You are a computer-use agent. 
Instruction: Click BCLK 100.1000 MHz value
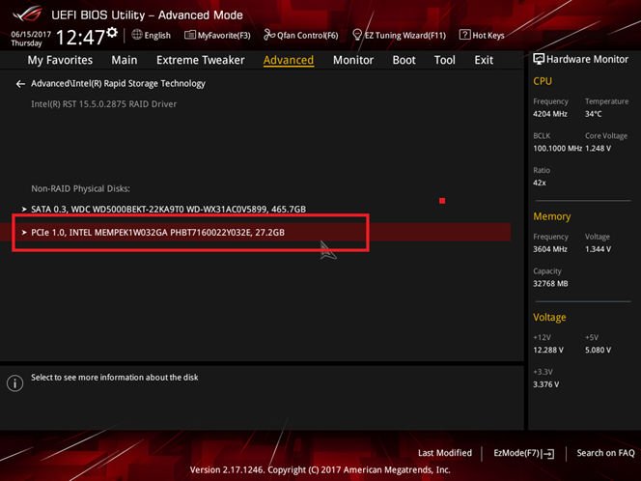[557, 148]
